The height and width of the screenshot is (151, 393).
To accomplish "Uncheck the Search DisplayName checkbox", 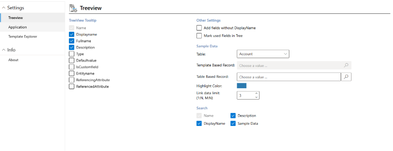I will 199,123.
